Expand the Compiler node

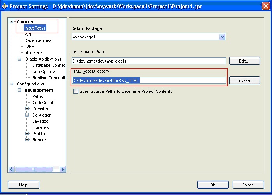(27, 109)
